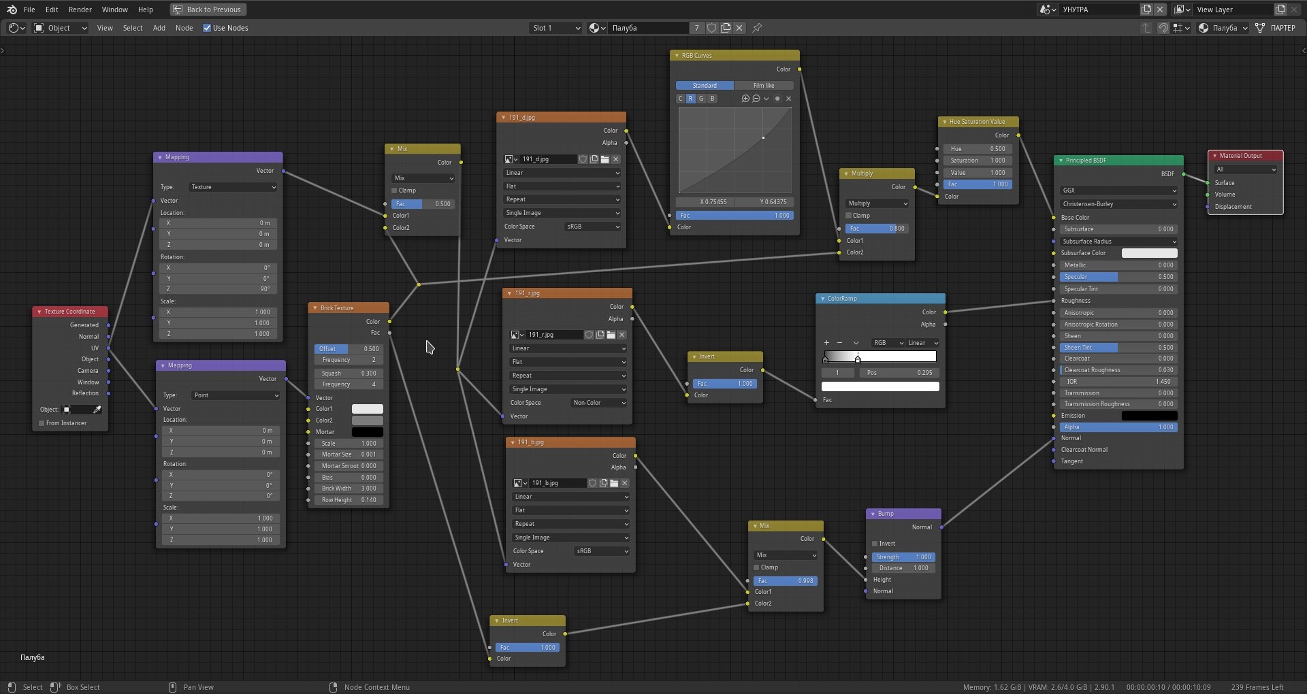Click the Back to Previous button

point(208,10)
